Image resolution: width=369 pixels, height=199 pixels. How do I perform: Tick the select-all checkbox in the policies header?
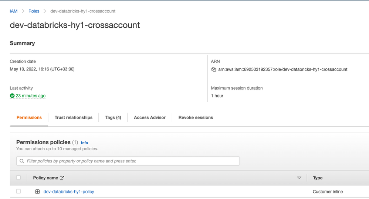[18, 178]
